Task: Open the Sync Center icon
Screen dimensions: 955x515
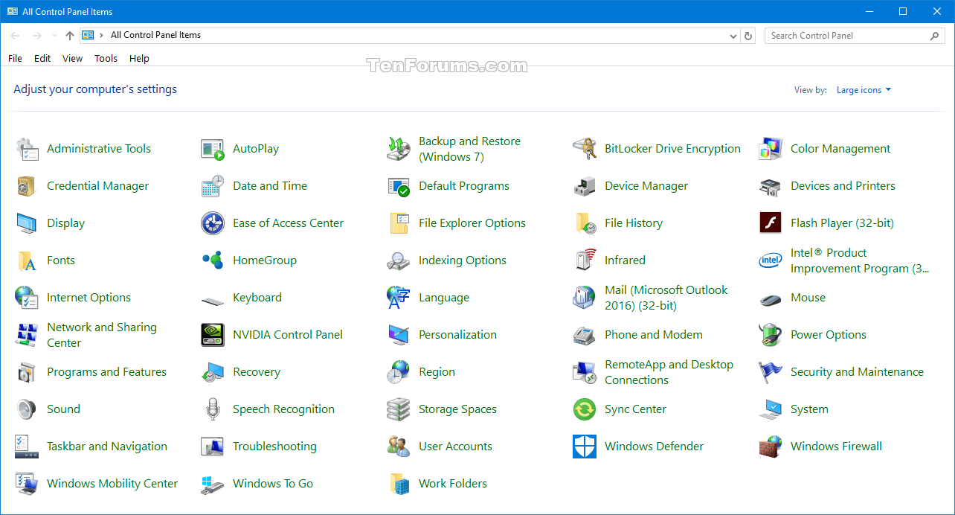Action: tap(634, 409)
